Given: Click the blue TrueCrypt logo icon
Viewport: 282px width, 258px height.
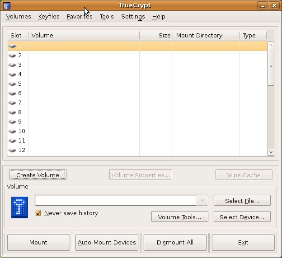Looking at the screenshot, I should tap(19, 207).
